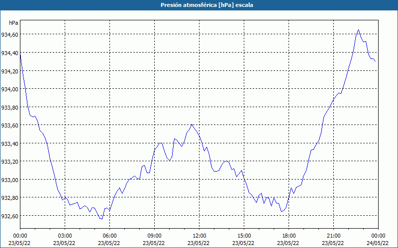Select the 12:00 time label
Viewport: 398px width, 248px height.
[x=199, y=236]
